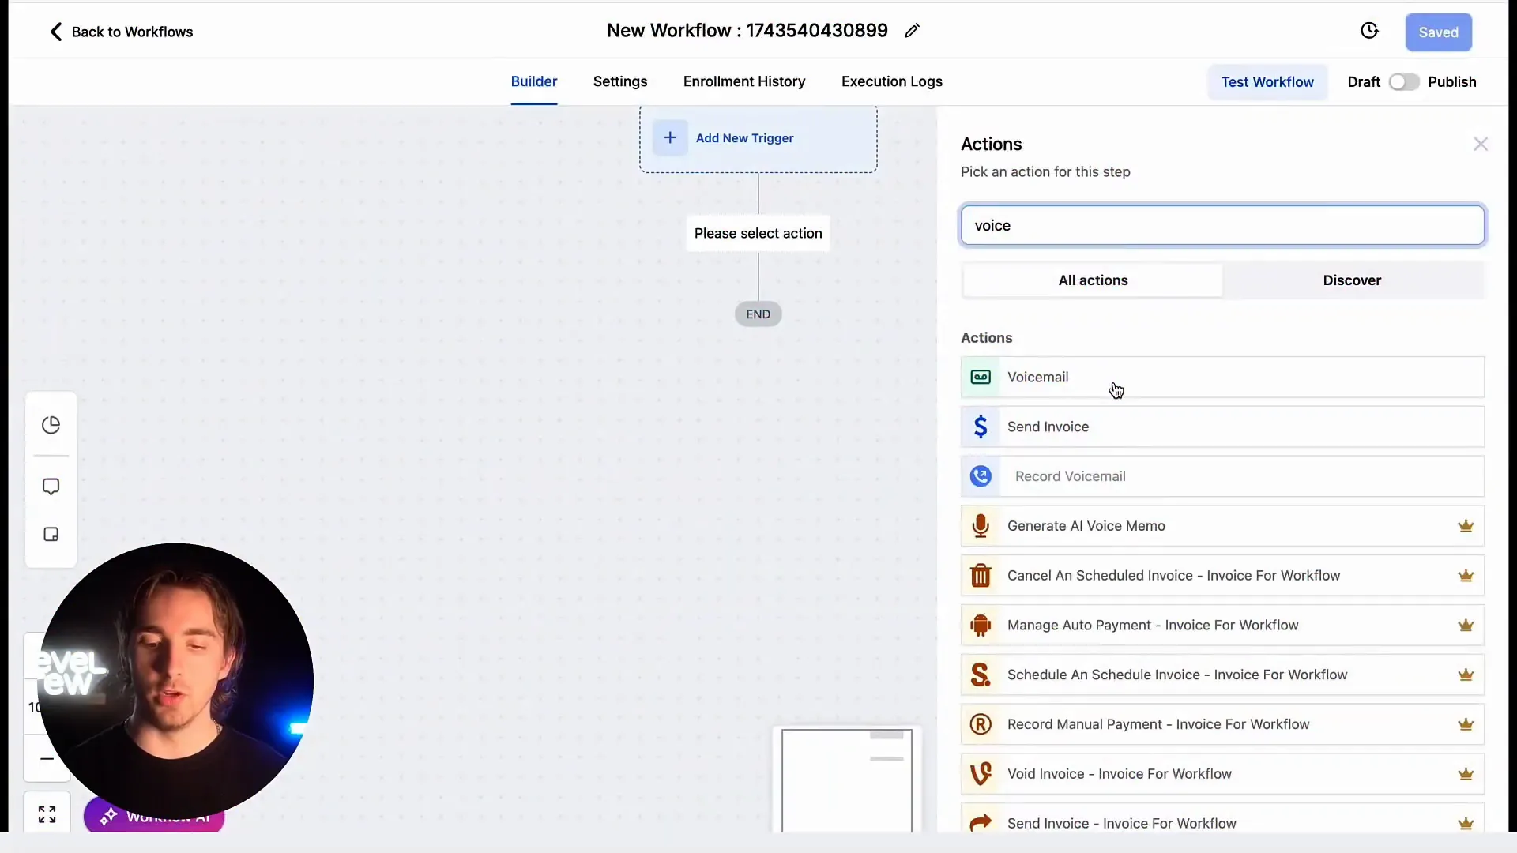Click the arrow icon for Send Invoice Workflow

click(x=981, y=824)
